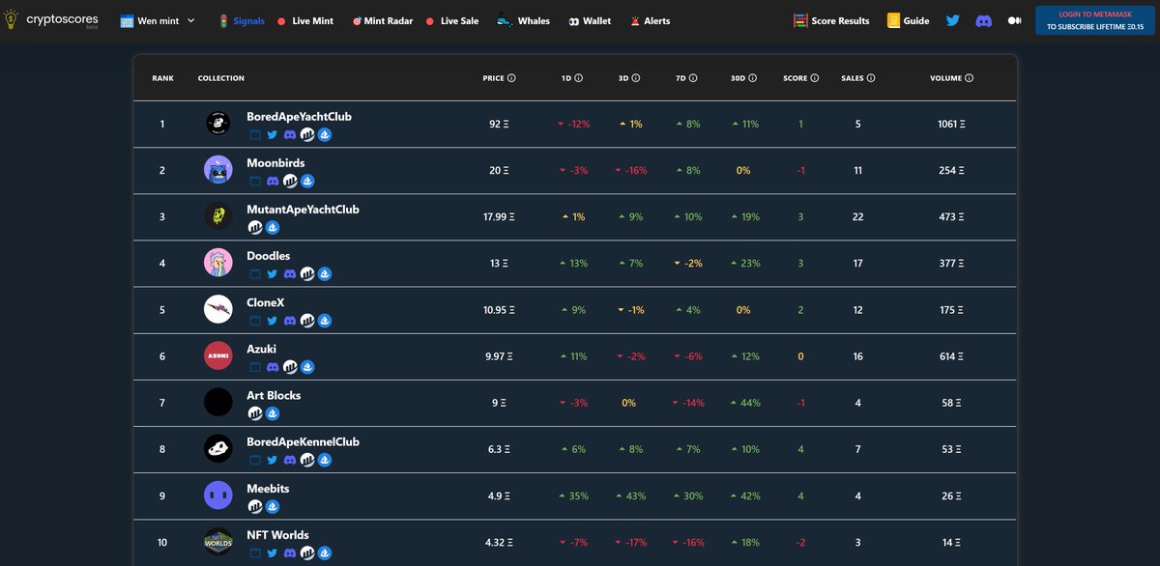Click the cryptoscores logo

coord(51,20)
